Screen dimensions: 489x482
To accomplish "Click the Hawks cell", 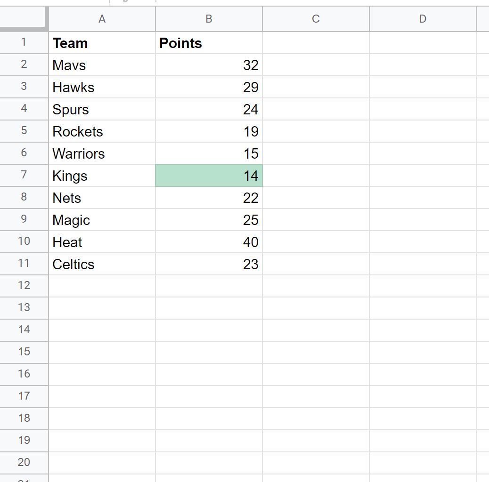I will pos(102,87).
